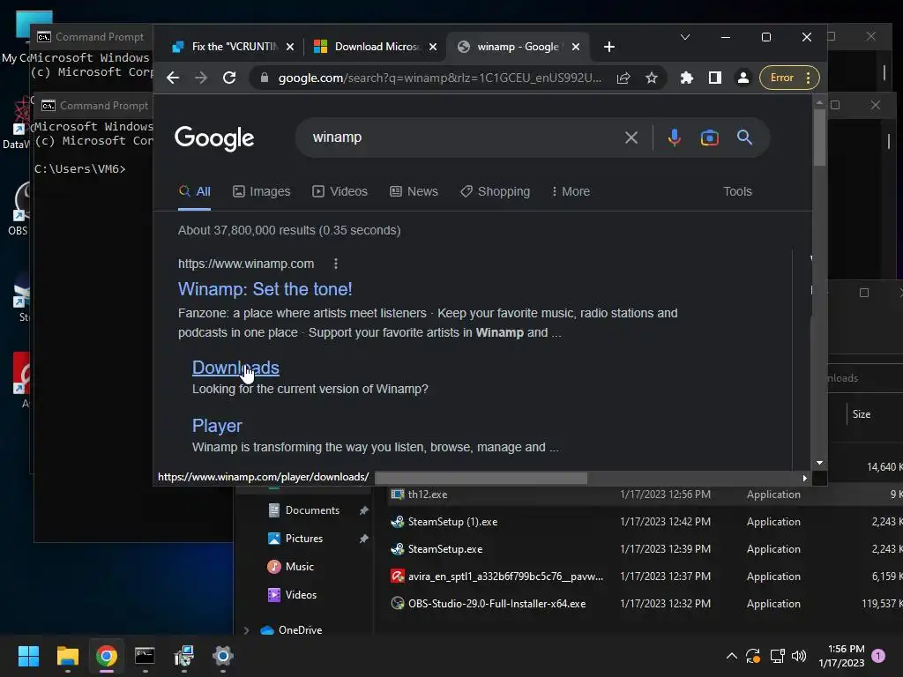
Task: Open Pictures in Explorer sidebar
Action: (304, 539)
